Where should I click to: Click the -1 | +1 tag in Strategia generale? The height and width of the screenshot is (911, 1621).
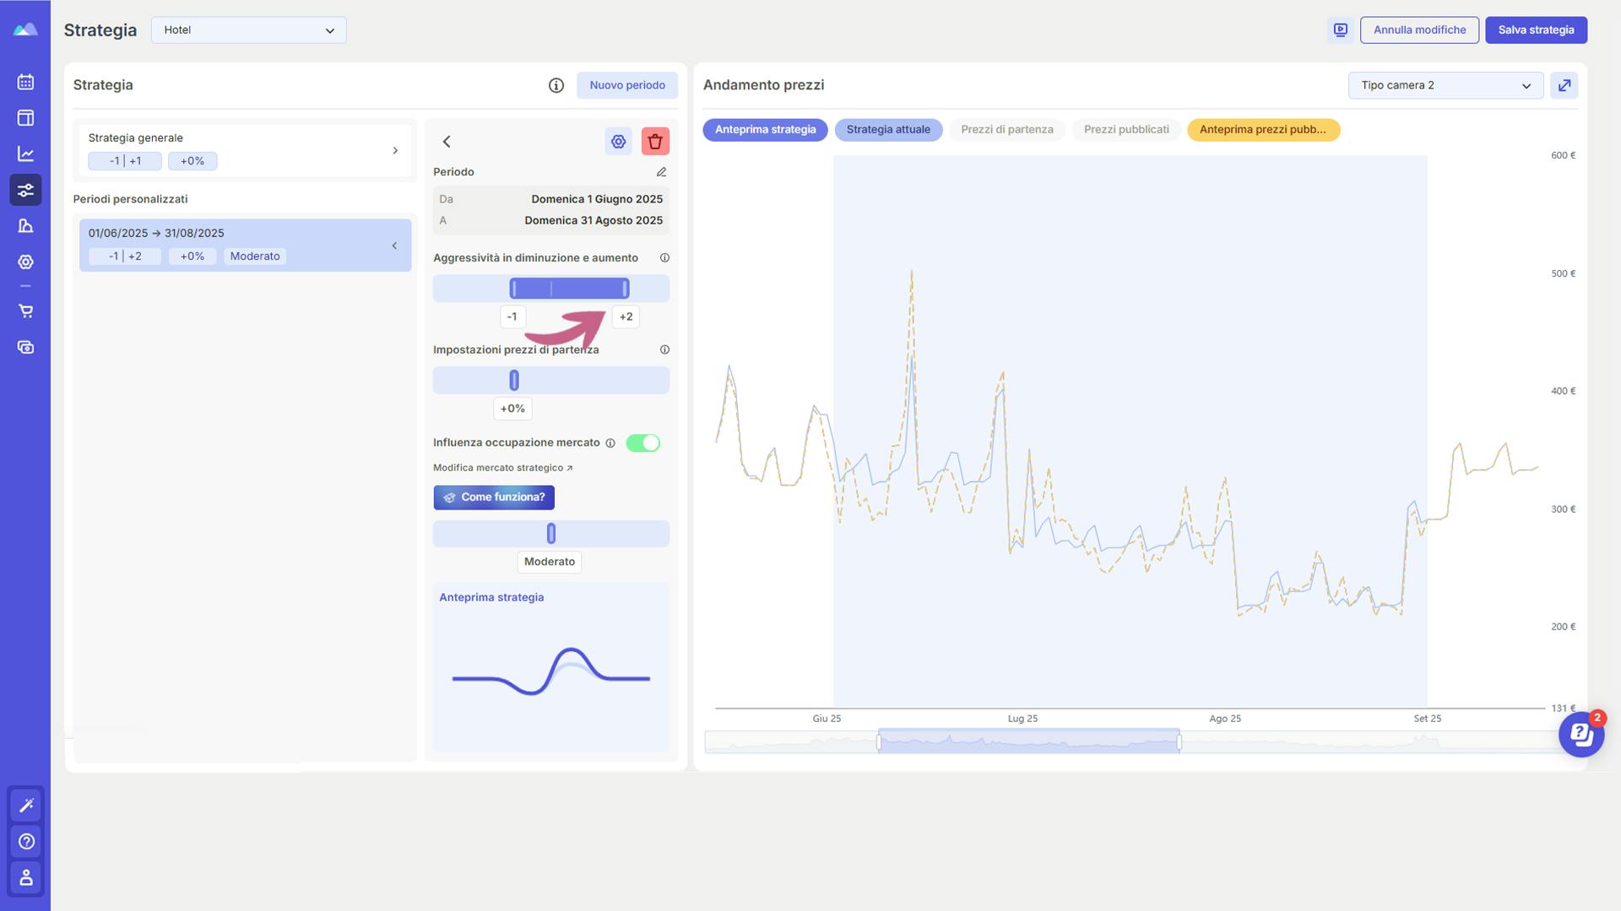click(x=125, y=161)
